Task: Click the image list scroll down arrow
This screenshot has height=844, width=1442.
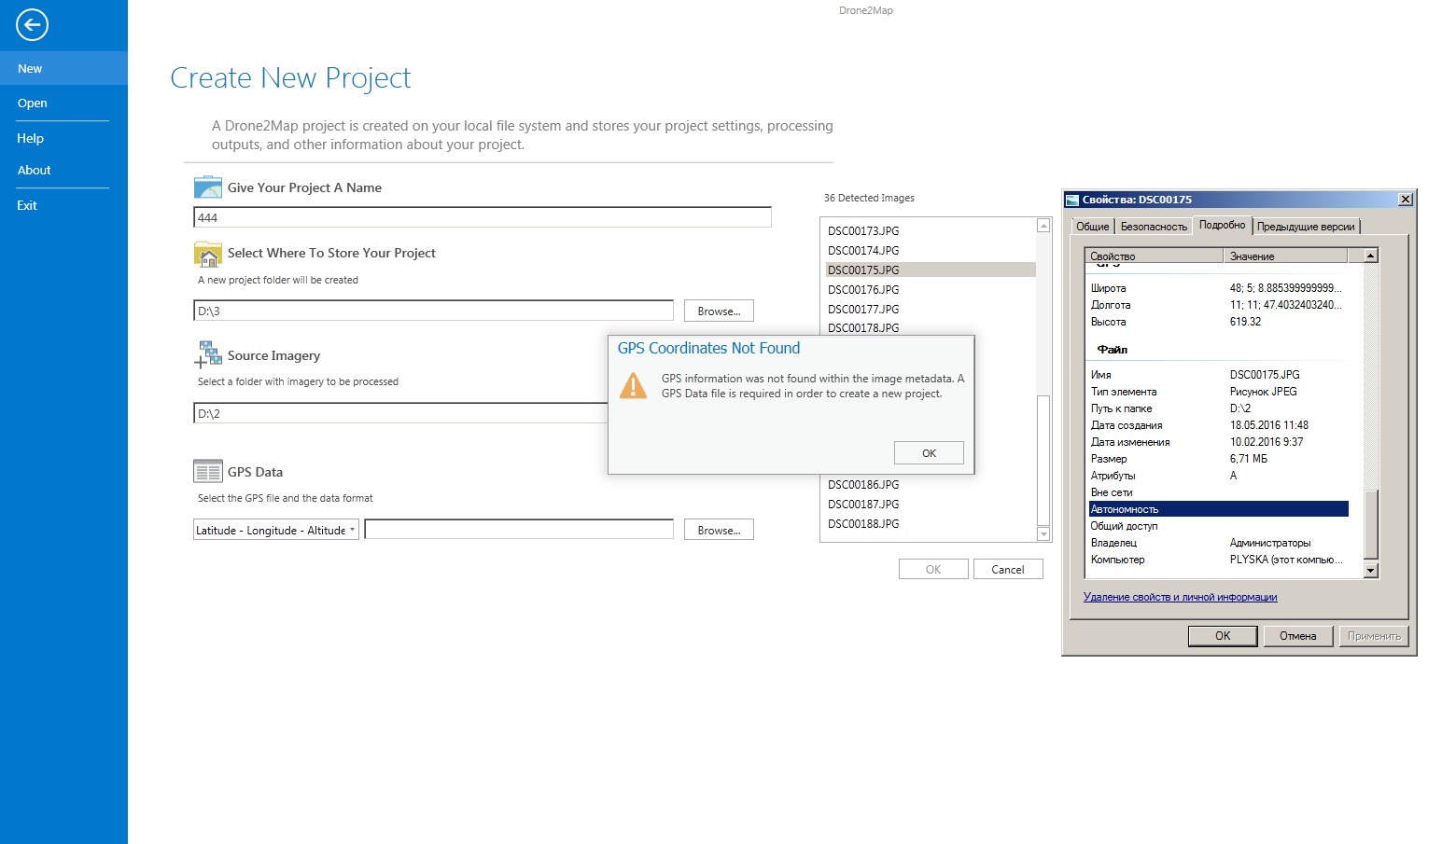Action: click(x=1043, y=533)
